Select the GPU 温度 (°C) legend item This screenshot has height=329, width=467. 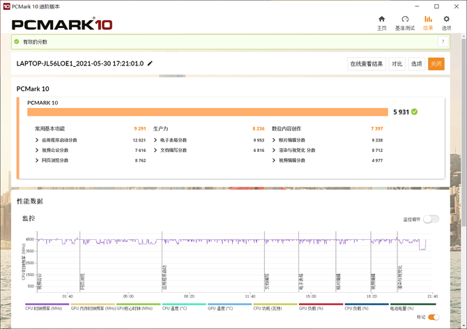click(x=228, y=307)
